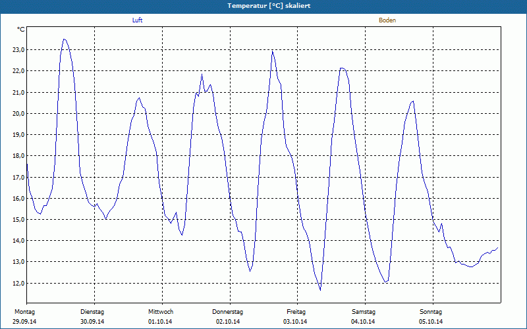Click the date 03.10.14
Viewport: 527px width, 329px height.
coord(295,322)
